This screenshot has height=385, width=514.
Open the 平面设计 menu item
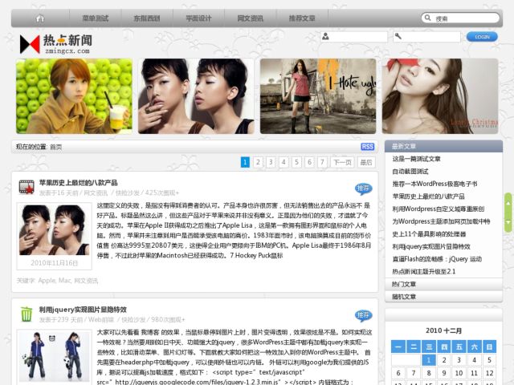tap(198, 18)
